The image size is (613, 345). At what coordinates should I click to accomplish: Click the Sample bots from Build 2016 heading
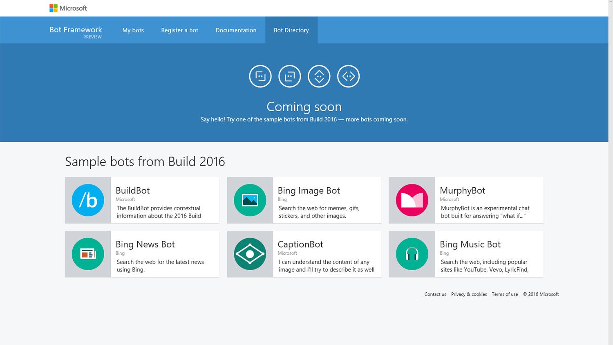point(145,161)
